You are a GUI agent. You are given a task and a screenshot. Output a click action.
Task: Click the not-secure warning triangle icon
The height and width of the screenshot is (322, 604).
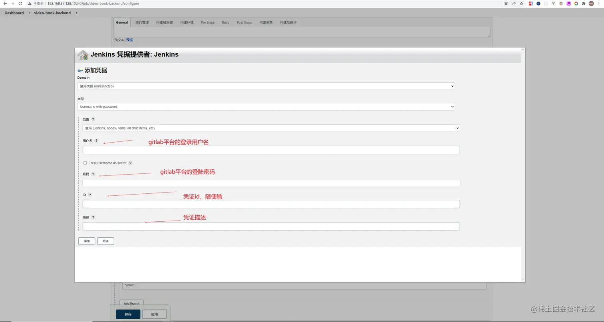tap(30, 3)
